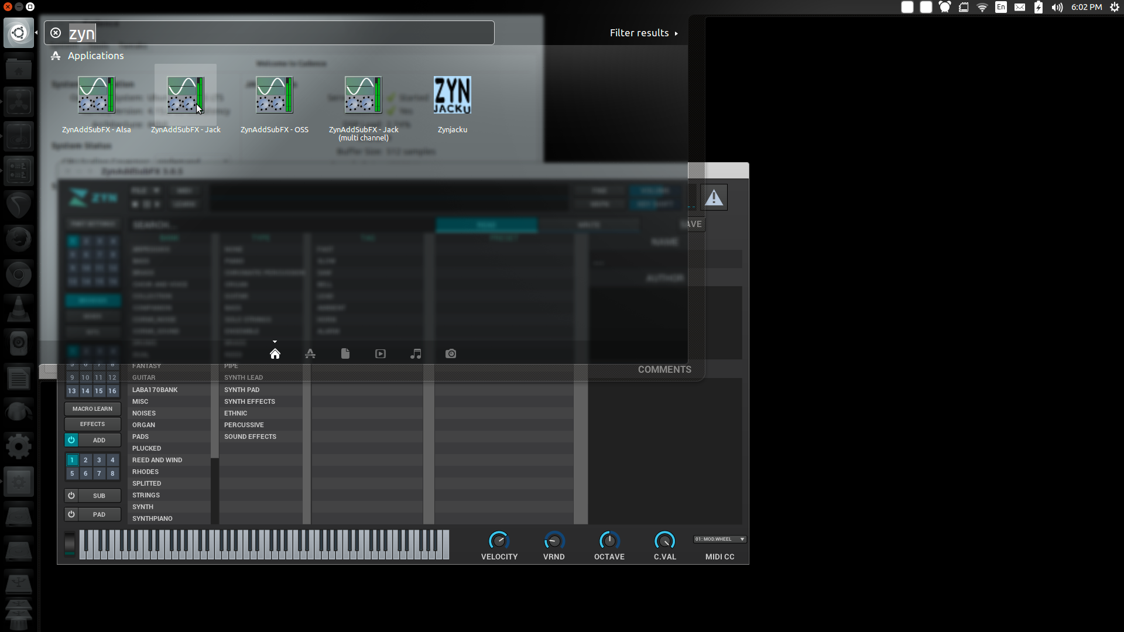Open the Zynjacku application icon
1124x632 pixels.
pos(452,95)
